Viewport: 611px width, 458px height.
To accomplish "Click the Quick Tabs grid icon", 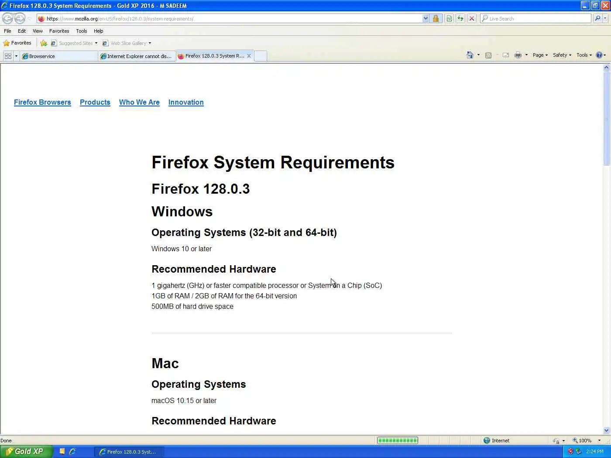I will click(x=8, y=56).
